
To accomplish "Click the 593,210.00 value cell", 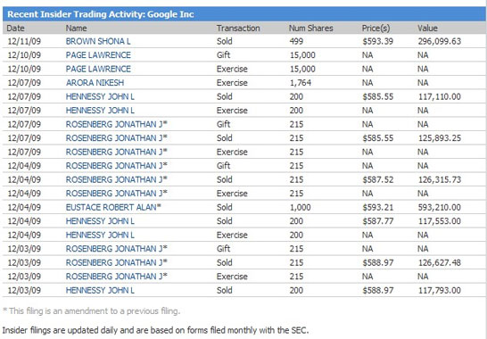I will tap(439, 207).
